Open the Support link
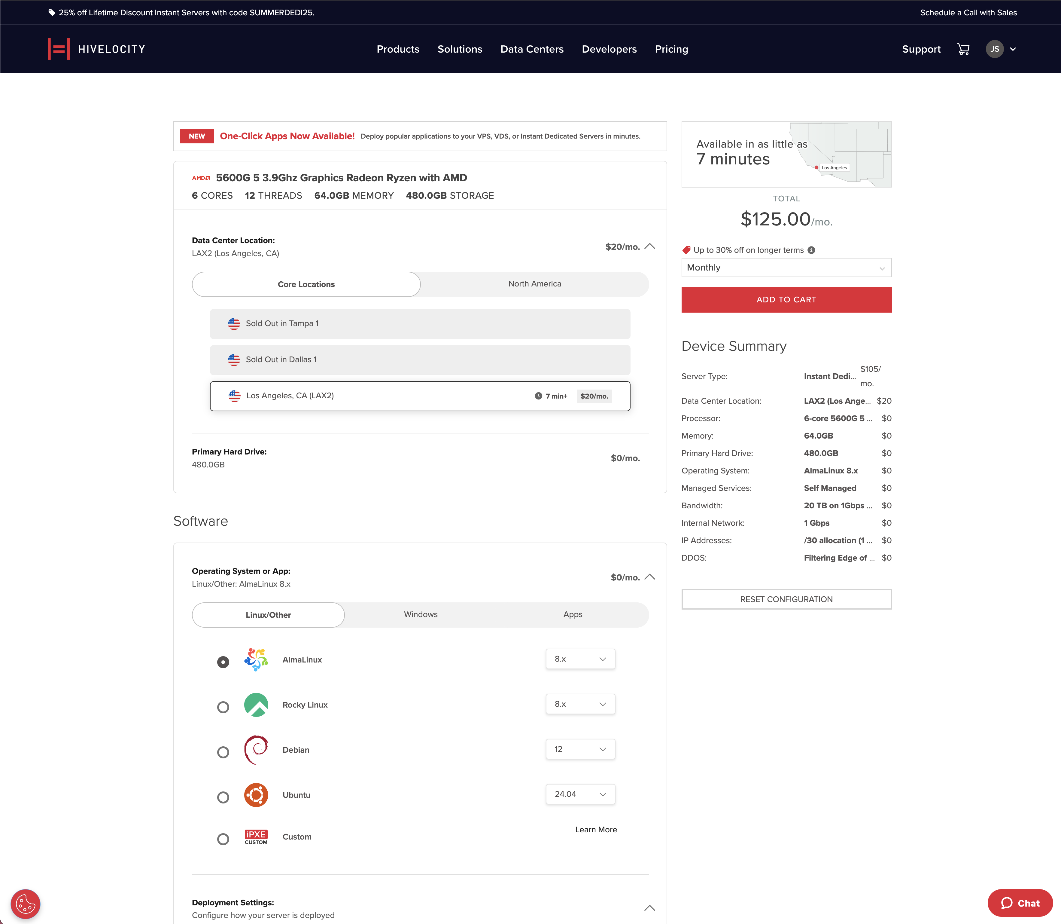 (x=921, y=49)
